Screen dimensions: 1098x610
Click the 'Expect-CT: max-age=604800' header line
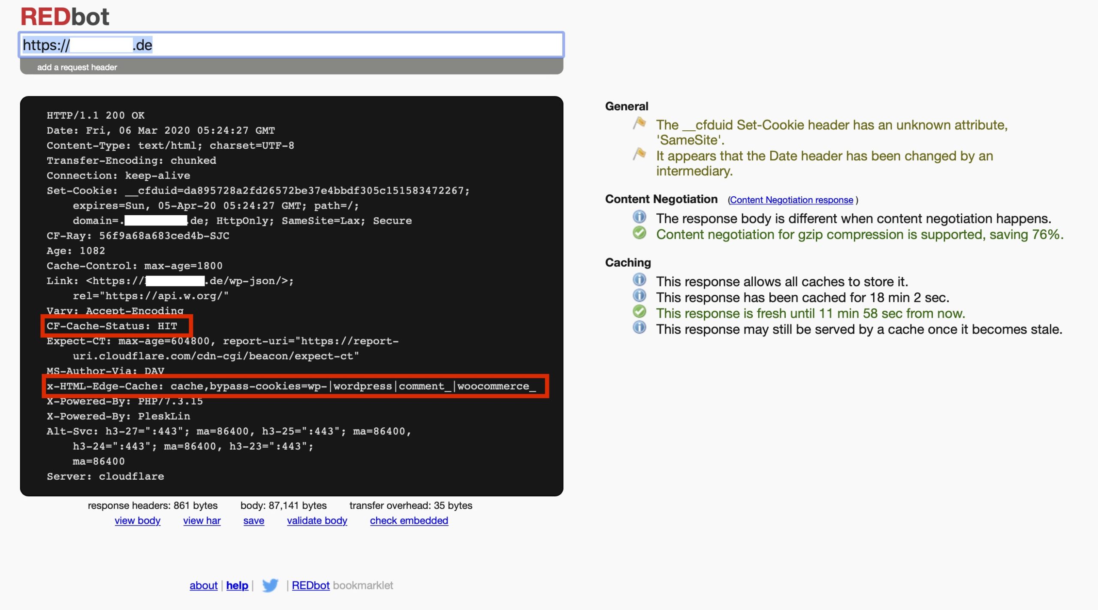coord(223,349)
